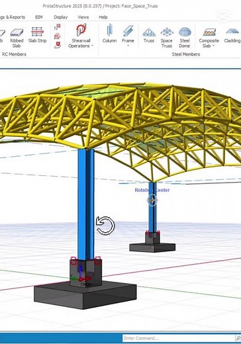Click the Steel Members group label
Image resolution: width=241 pixels, height=344 pixels.
(186, 54)
